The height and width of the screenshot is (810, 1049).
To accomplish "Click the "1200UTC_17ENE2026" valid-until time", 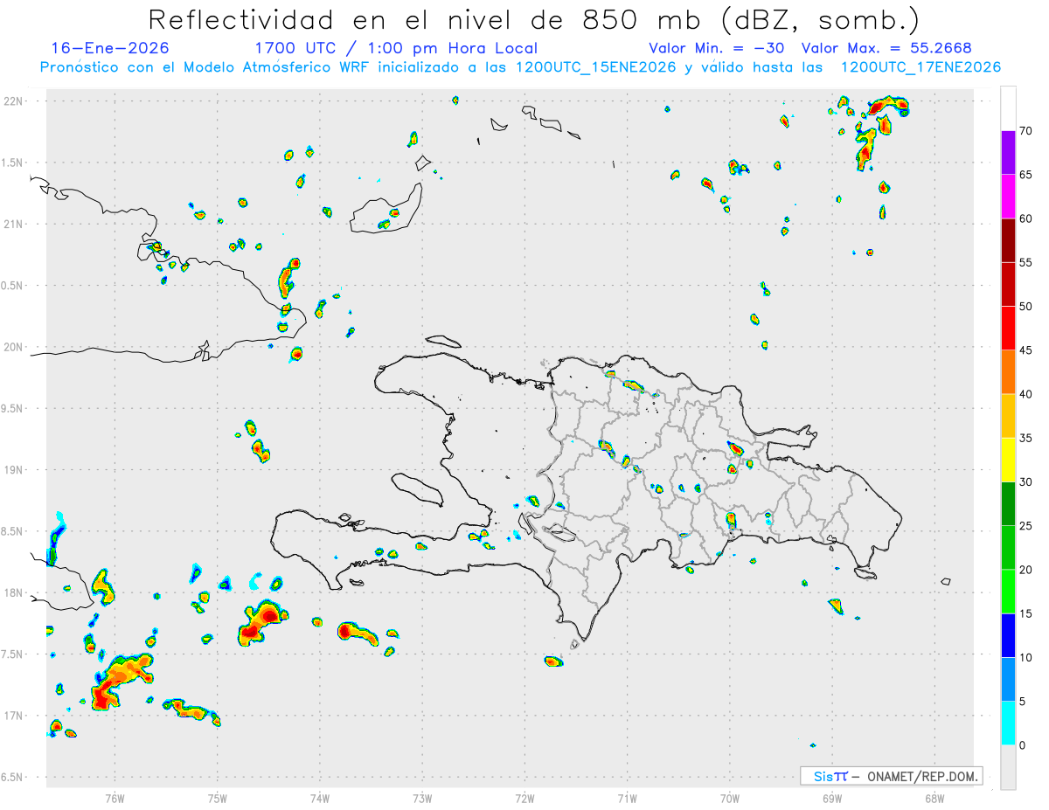I will click(x=920, y=67).
